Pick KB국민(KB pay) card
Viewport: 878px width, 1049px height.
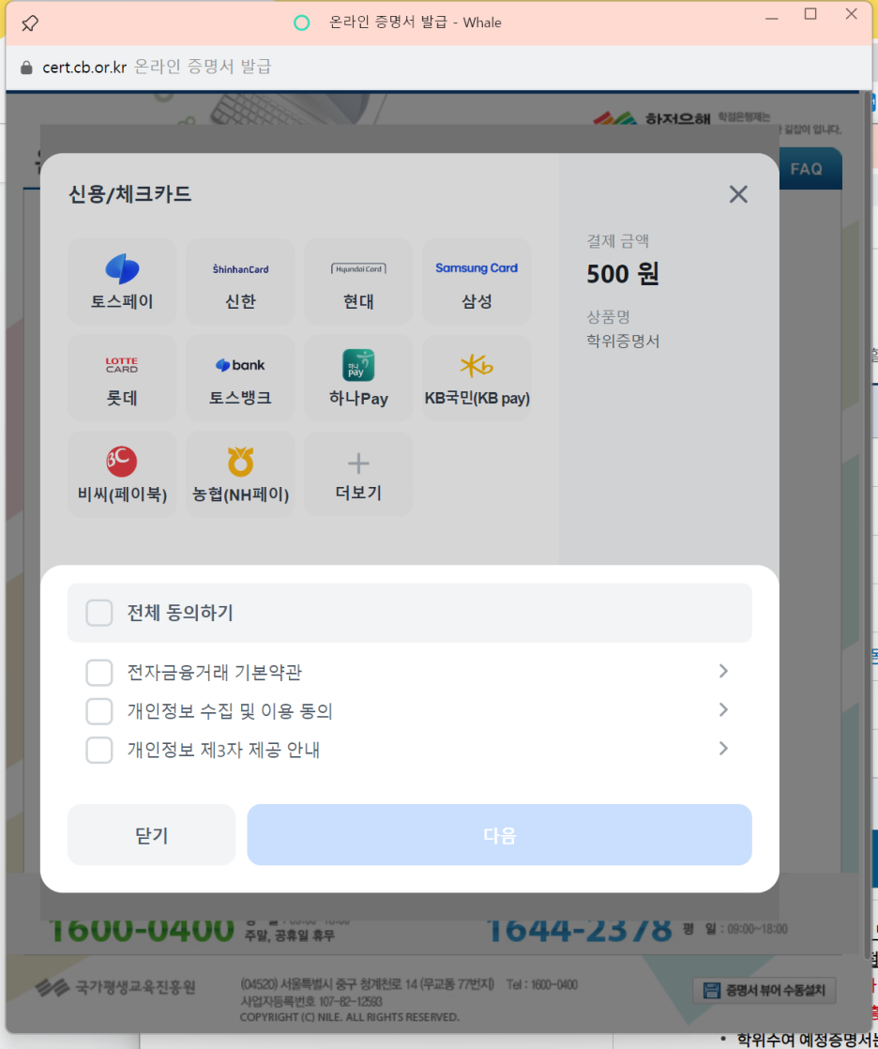477,378
